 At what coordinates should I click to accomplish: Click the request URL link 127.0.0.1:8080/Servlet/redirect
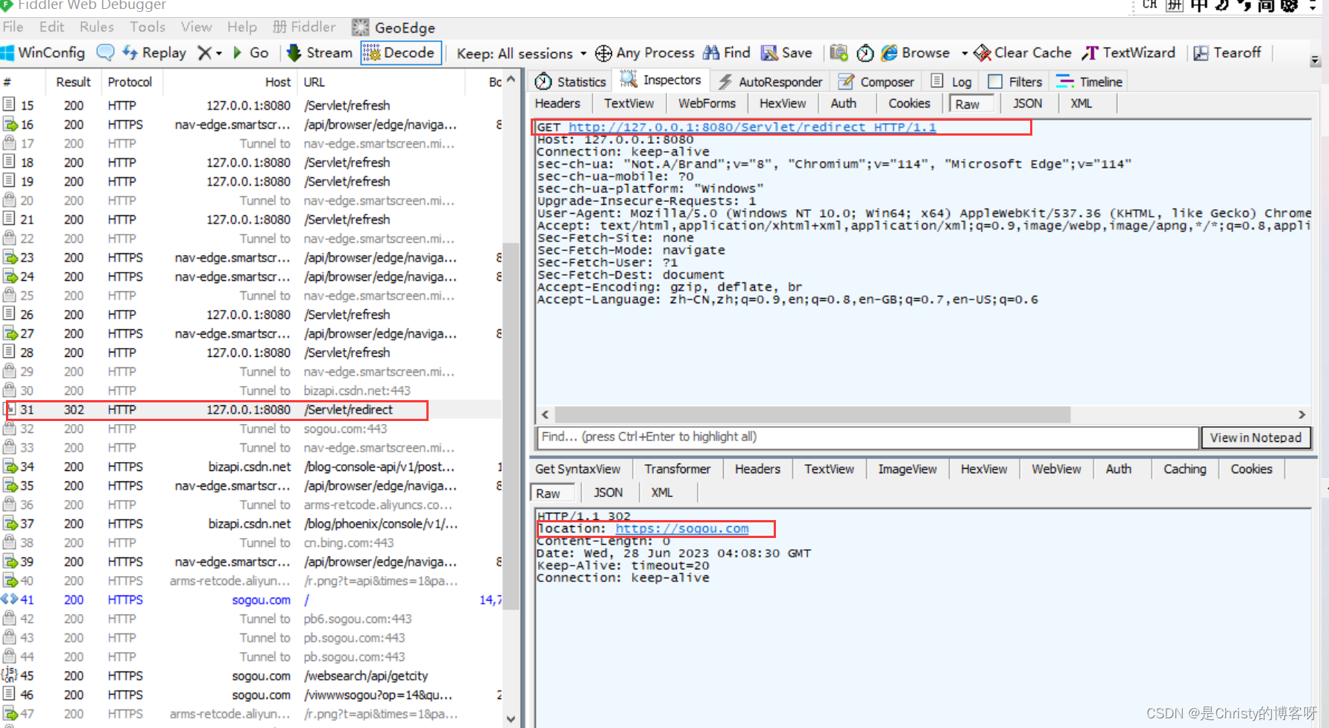pos(752,127)
